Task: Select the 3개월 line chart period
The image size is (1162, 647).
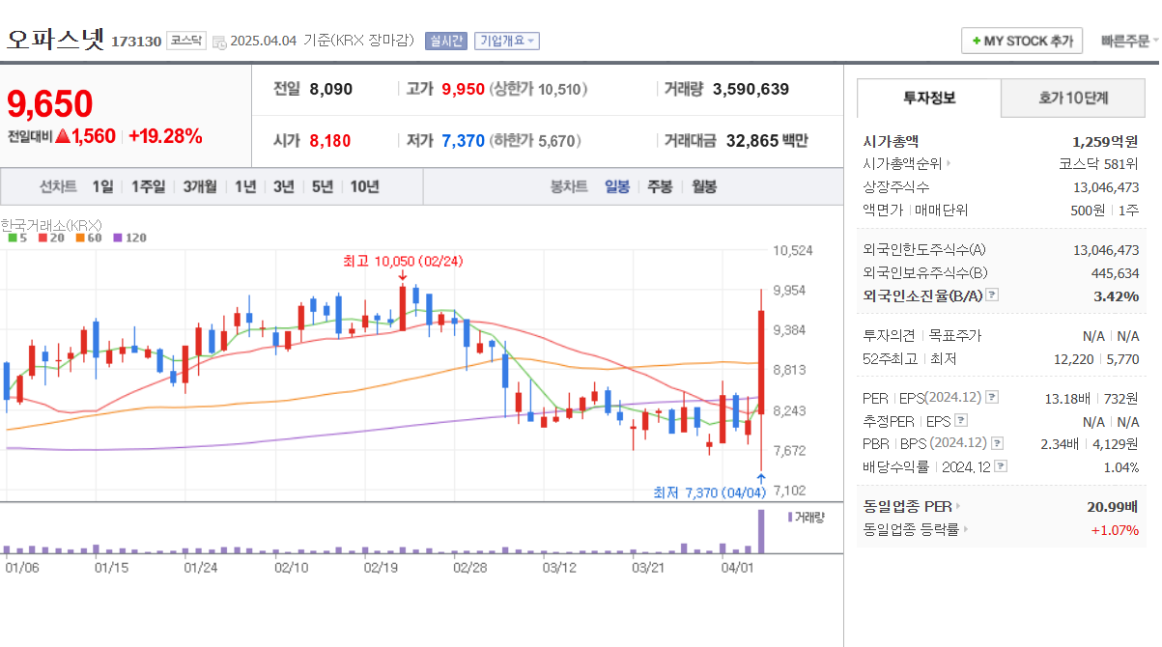Action: tap(200, 186)
